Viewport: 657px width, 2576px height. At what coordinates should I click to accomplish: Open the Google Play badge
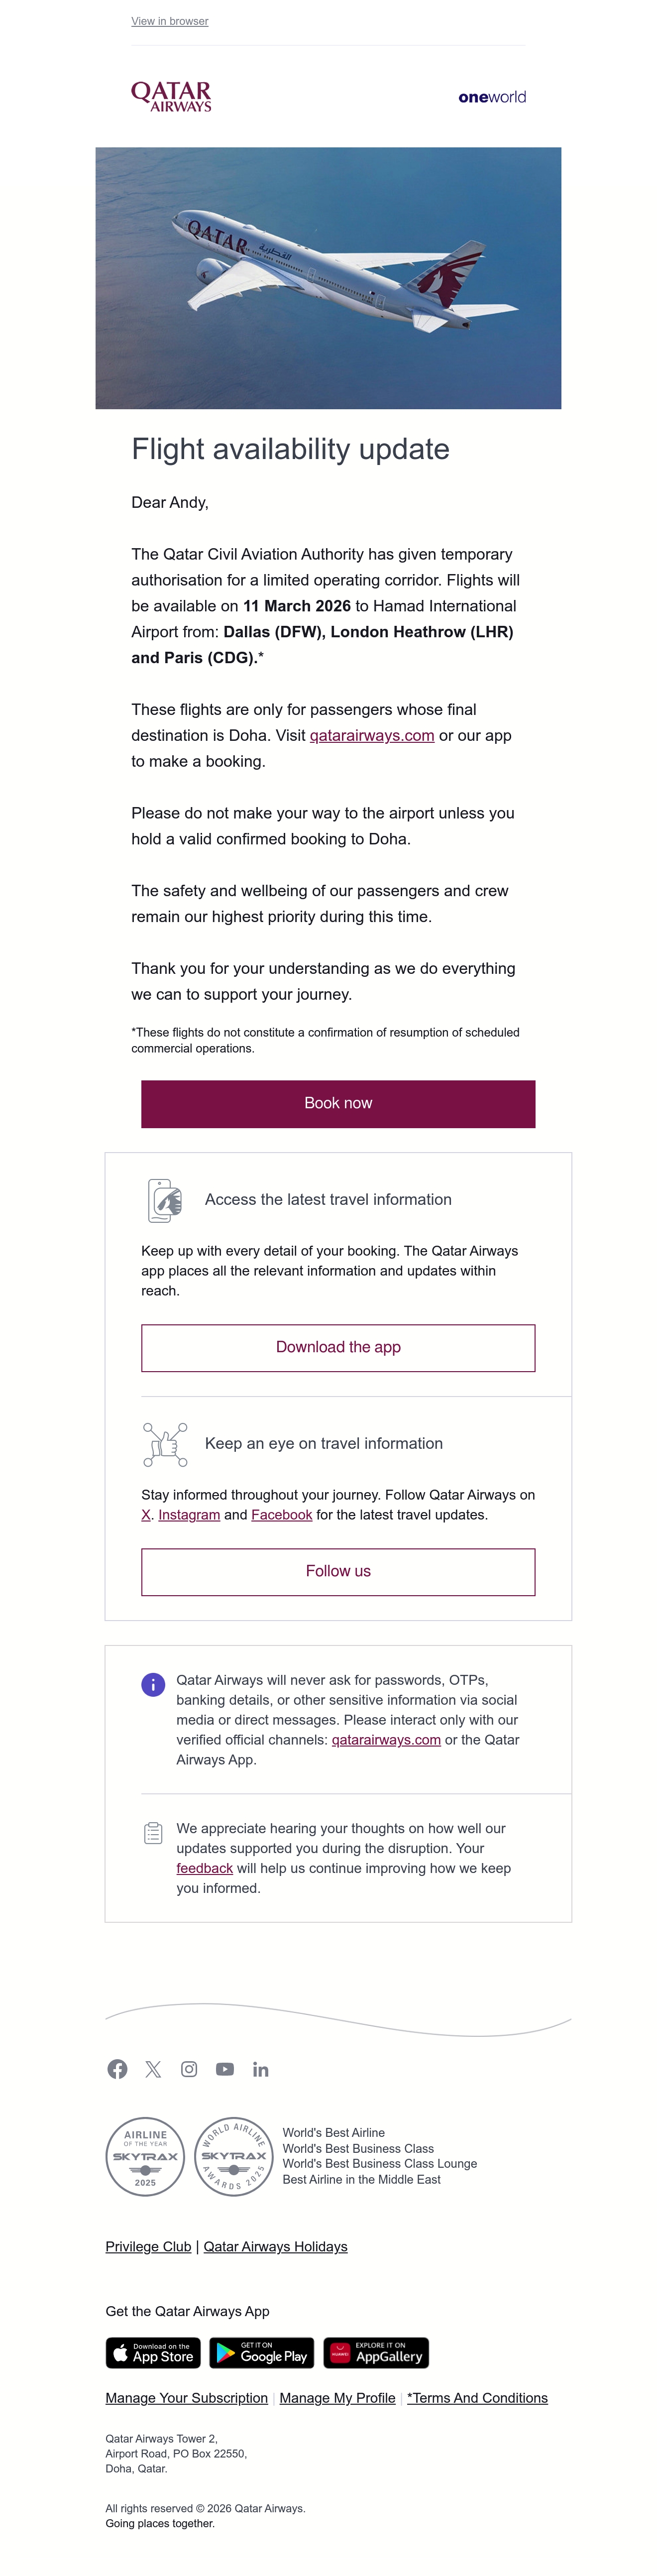262,2352
